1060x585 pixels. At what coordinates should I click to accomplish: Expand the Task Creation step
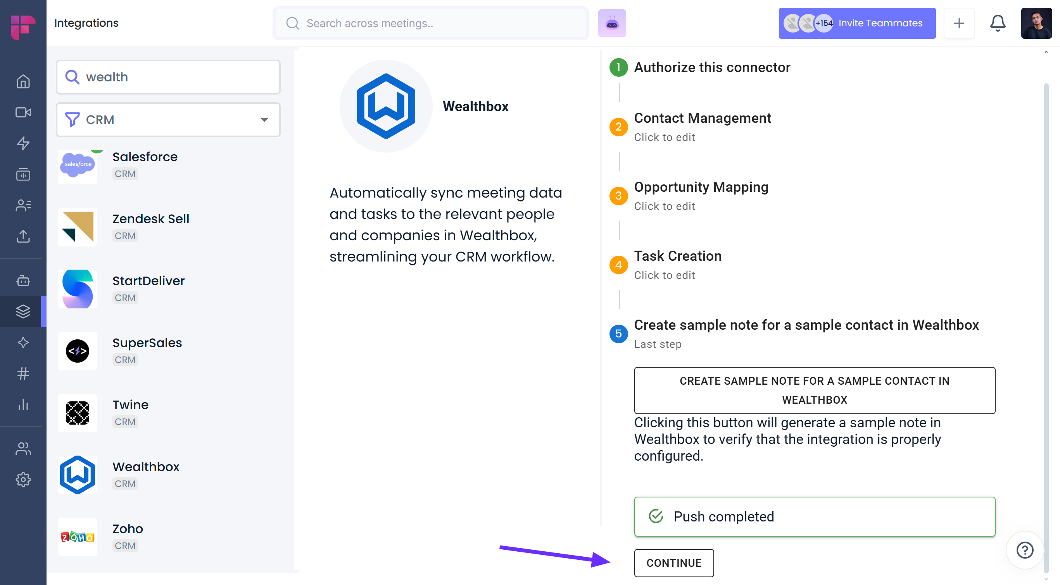pos(677,256)
